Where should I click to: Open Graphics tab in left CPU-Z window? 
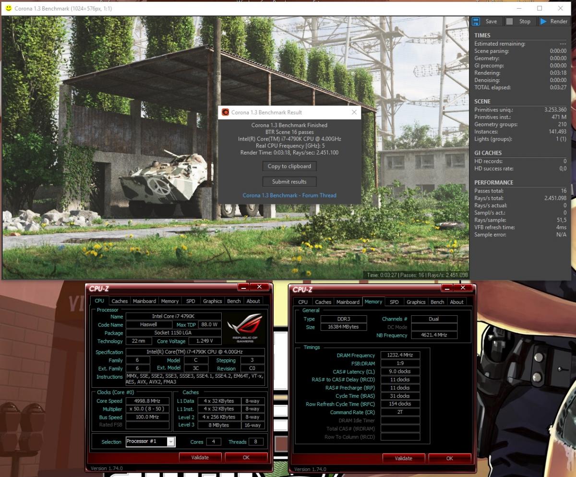[x=213, y=301]
